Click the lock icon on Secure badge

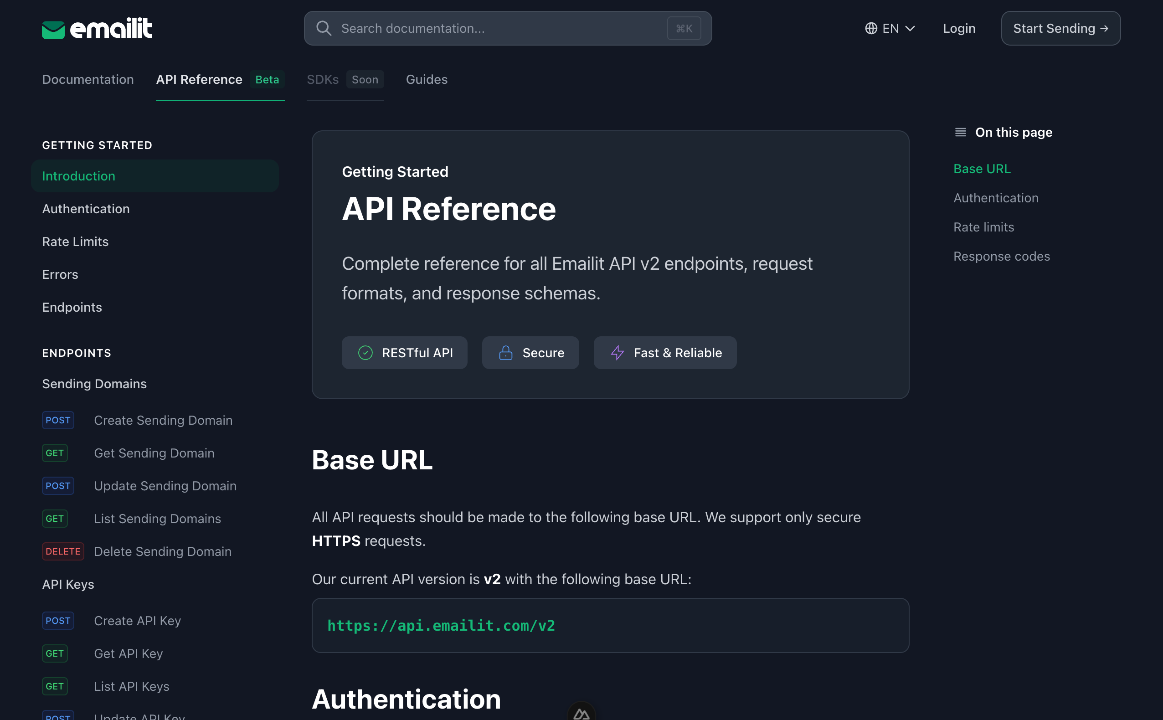(505, 352)
